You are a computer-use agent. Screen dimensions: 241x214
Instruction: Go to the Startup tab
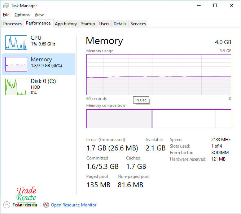(x=88, y=24)
